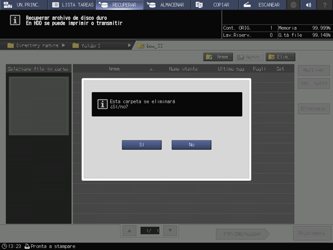333x250 pixels.
Task: Confirm folder deletion with Sí button
Action: coord(142,145)
